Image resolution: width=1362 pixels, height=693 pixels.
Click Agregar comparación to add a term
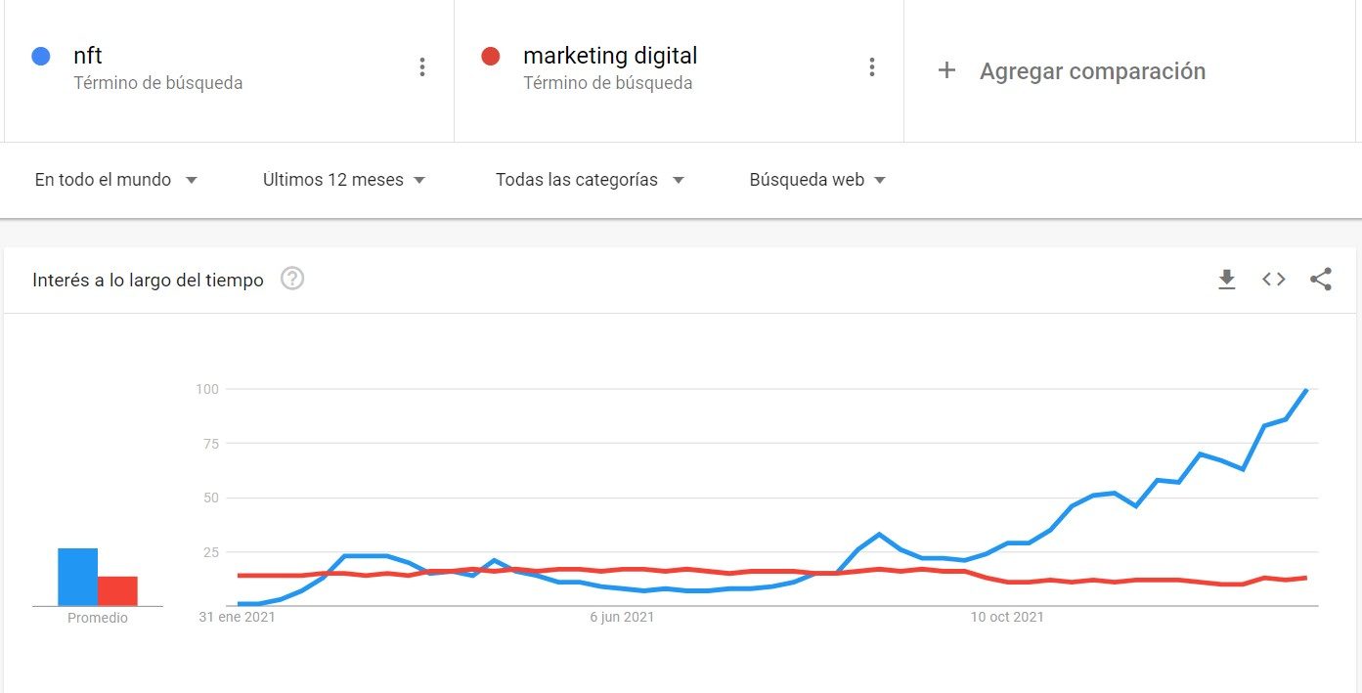coord(1092,71)
